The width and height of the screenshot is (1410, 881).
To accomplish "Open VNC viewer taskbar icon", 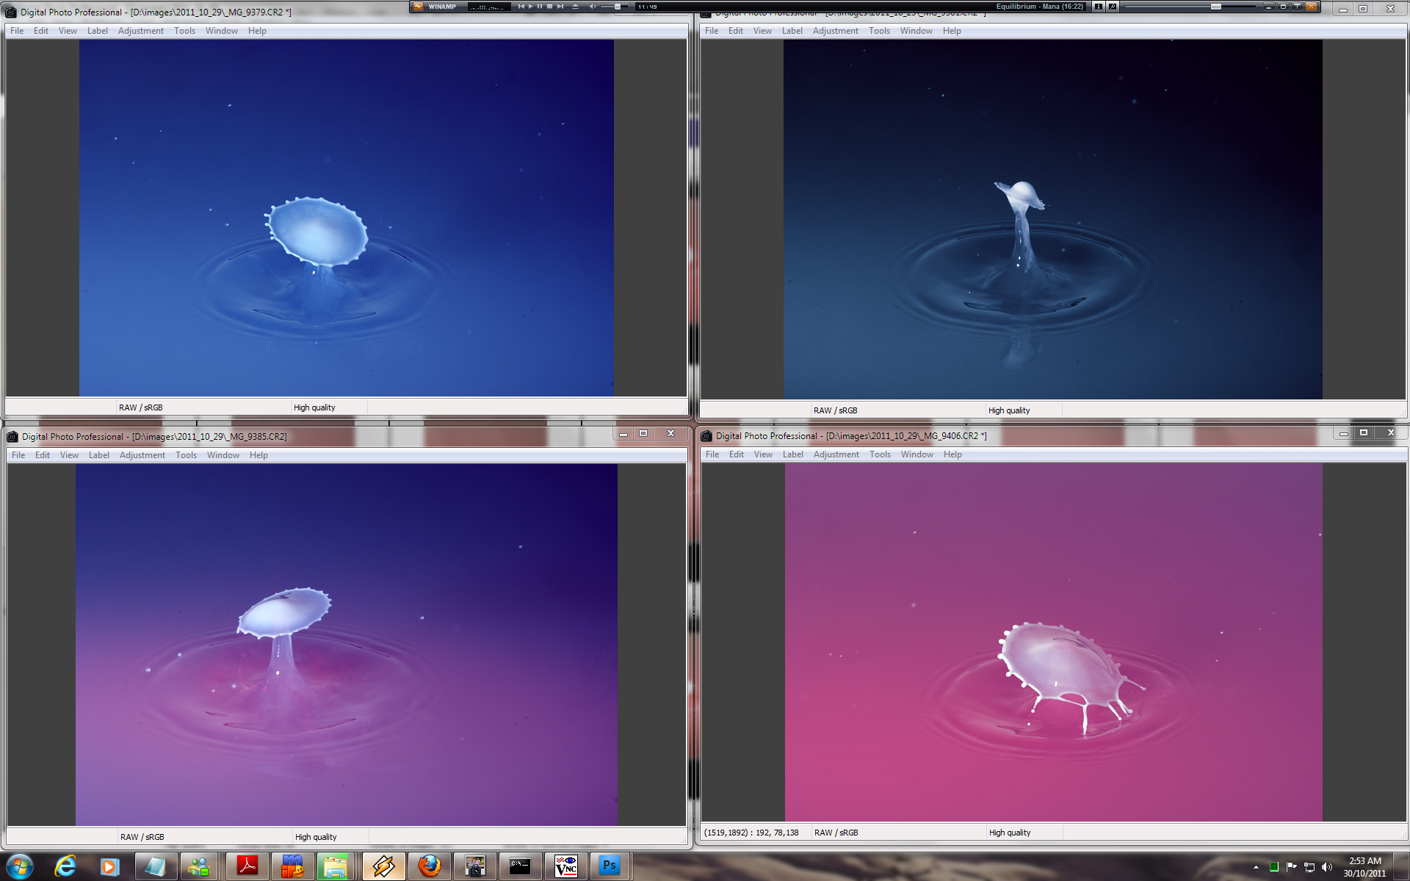I will 565,866.
